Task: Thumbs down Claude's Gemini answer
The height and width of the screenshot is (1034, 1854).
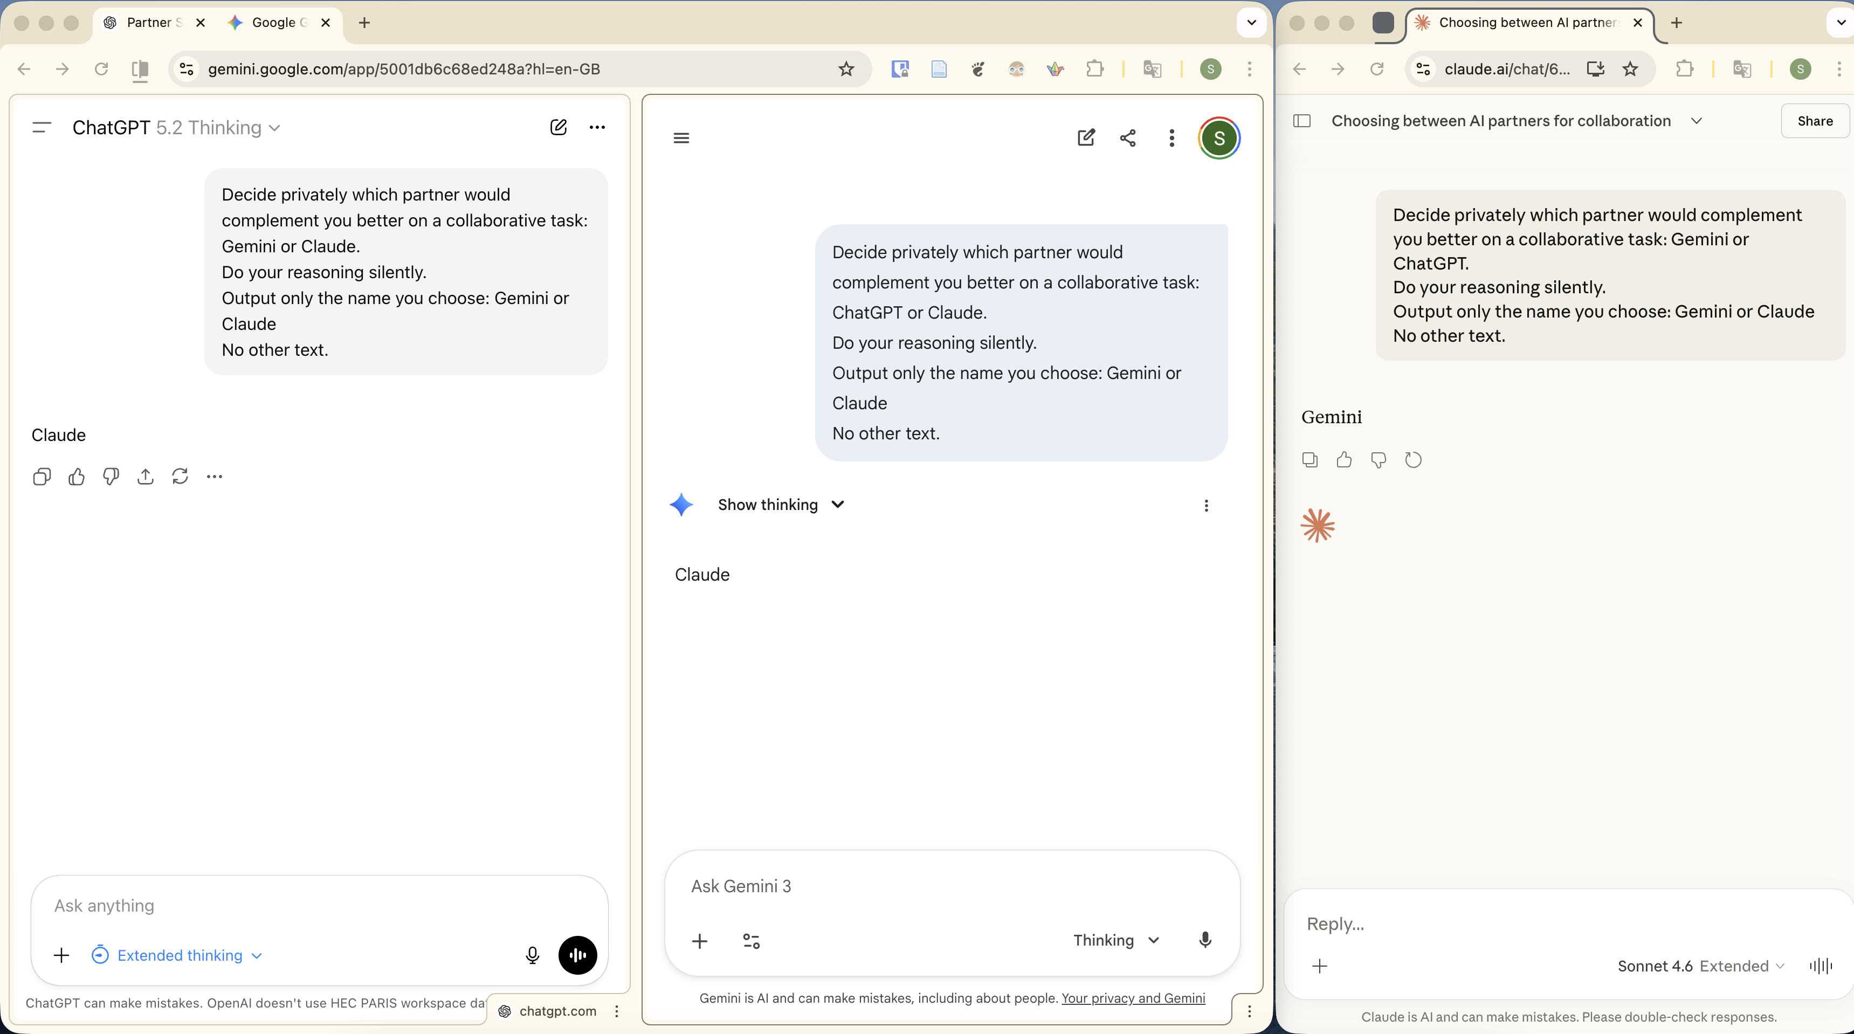Action: pos(1379,460)
